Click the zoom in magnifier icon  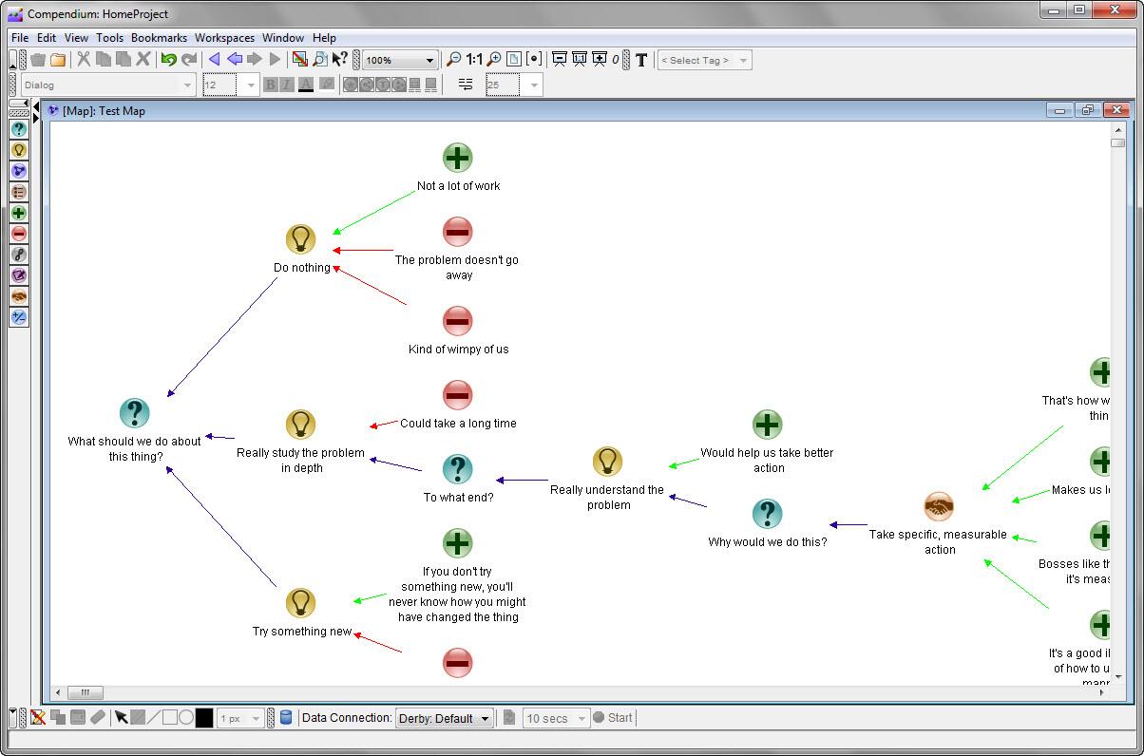coord(494,59)
